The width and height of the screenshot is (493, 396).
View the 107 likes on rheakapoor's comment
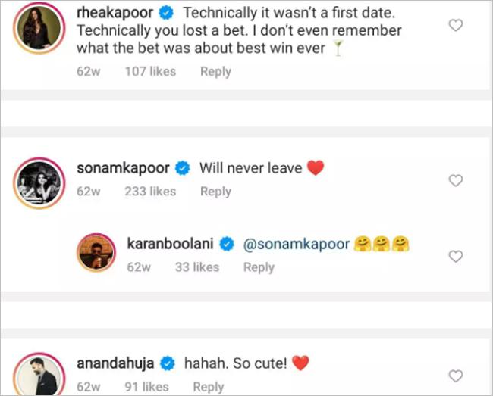150,71
